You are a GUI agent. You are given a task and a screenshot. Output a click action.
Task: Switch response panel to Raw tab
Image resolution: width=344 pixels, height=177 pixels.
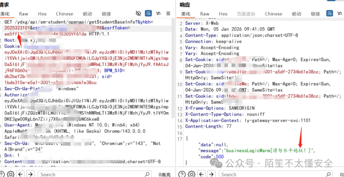point(205,14)
